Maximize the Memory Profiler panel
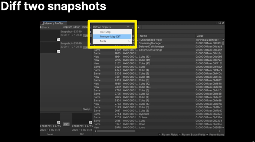 point(220,23)
